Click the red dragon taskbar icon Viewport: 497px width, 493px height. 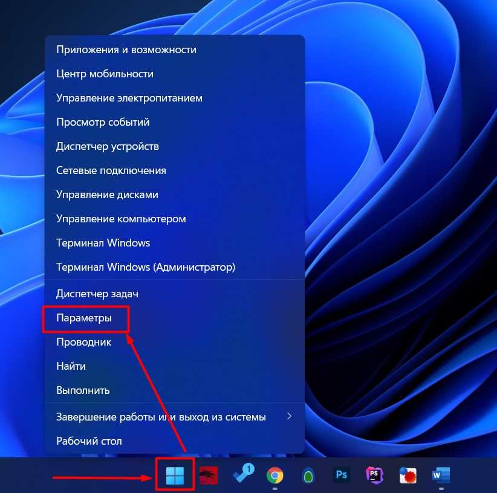pos(209,475)
